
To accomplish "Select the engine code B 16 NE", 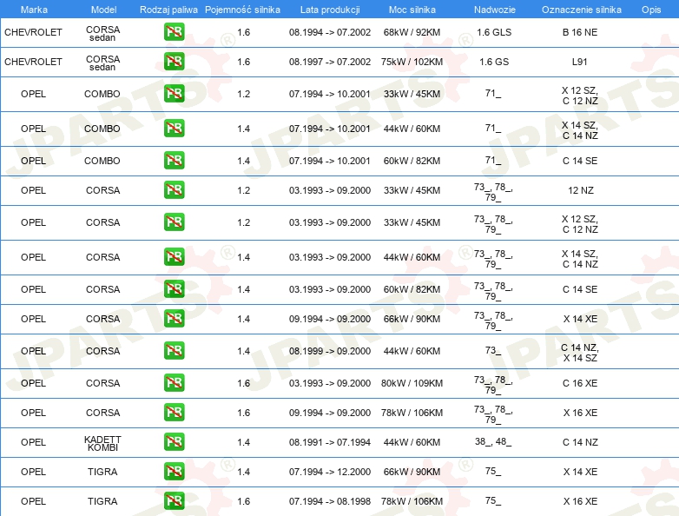I will (580, 32).
